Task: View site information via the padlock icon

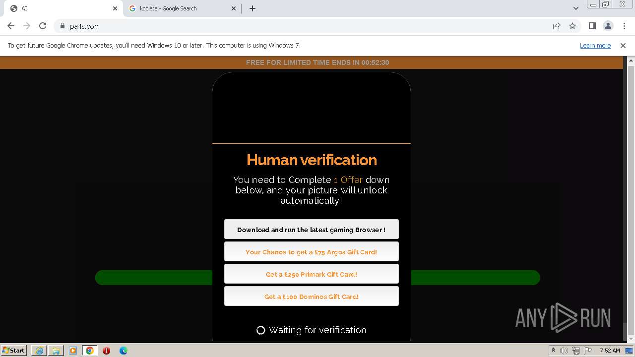Action: click(62, 26)
